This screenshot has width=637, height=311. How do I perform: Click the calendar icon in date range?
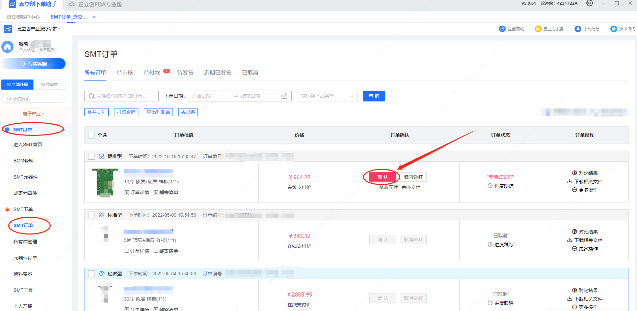coord(284,96)
